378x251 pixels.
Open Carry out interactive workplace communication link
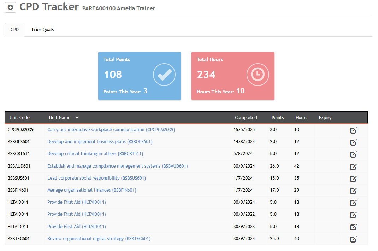point(111,130)
